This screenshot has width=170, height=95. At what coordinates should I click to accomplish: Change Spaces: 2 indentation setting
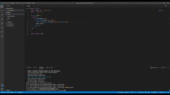pyautogui.click(x=127, y=92)
